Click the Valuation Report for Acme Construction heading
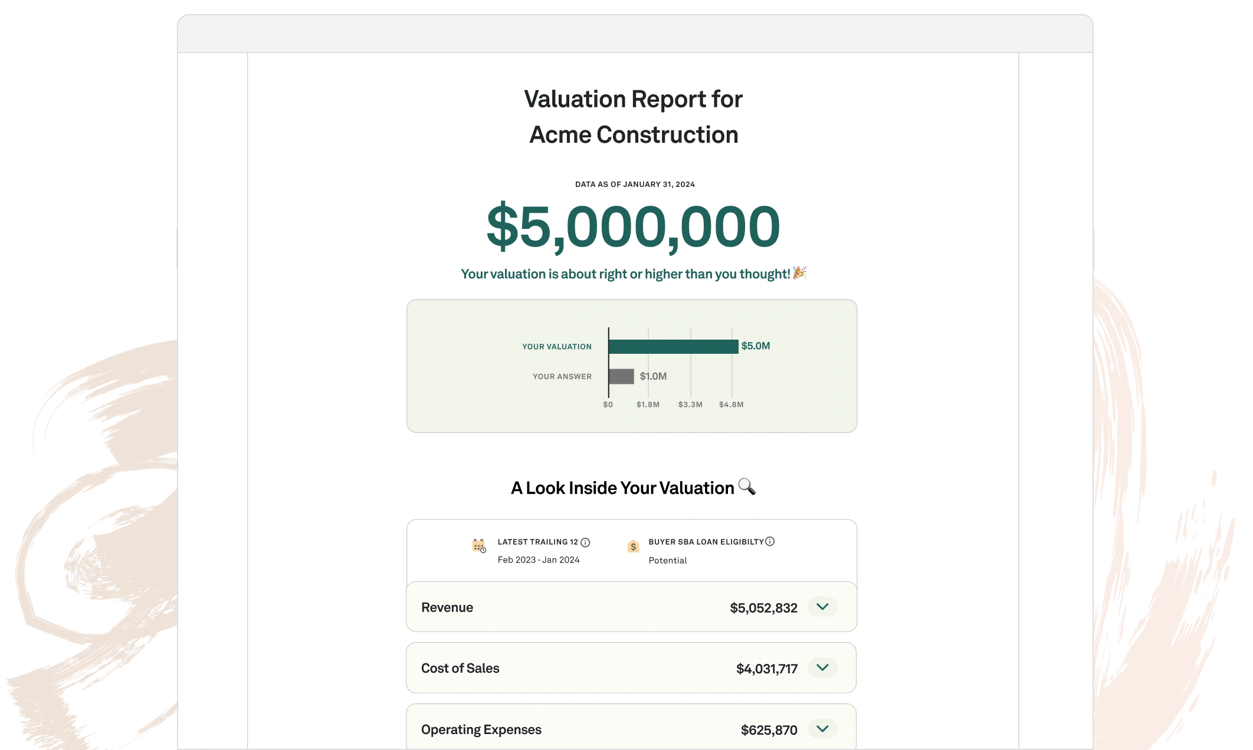The height and width of the screenshot is (750, 1253). [x=632, y=116]
